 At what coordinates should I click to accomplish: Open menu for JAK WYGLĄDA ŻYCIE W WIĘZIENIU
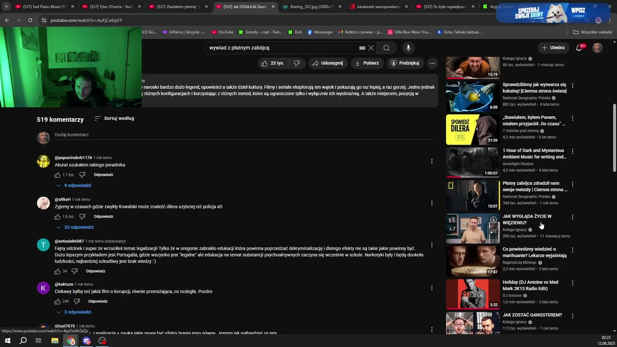pos(573,217)
